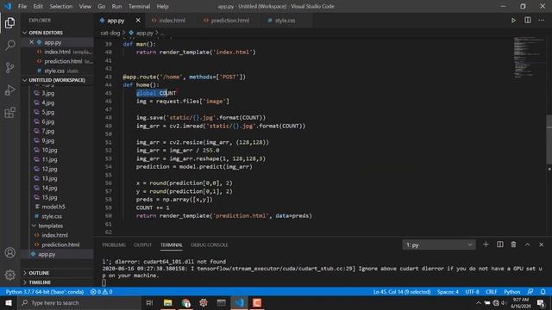Open editor More Actions ellipsis
This screenshot has width=552, height=310.
tap(541, 21)
